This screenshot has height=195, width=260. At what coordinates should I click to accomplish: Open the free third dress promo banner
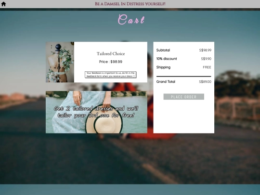click(x=96, y=112)
